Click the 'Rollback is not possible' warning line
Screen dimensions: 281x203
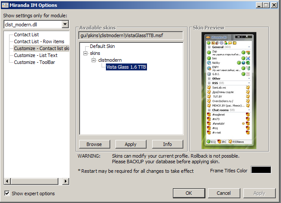coord(176,156)
